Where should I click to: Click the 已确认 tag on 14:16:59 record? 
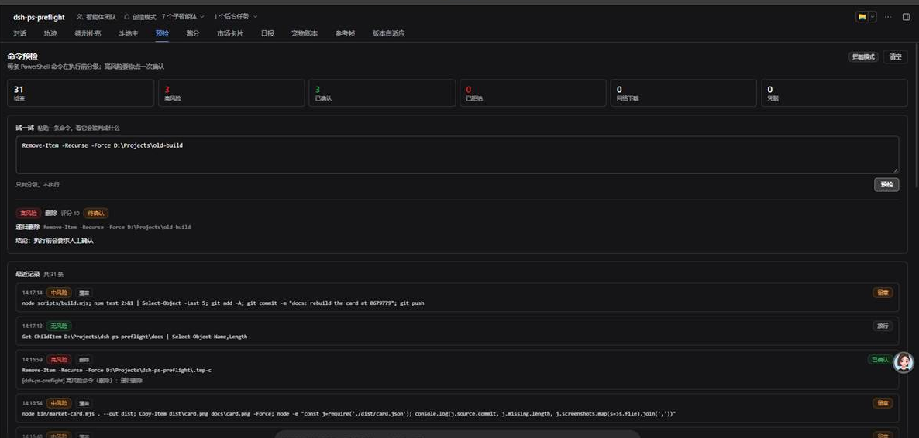(879, 360)
